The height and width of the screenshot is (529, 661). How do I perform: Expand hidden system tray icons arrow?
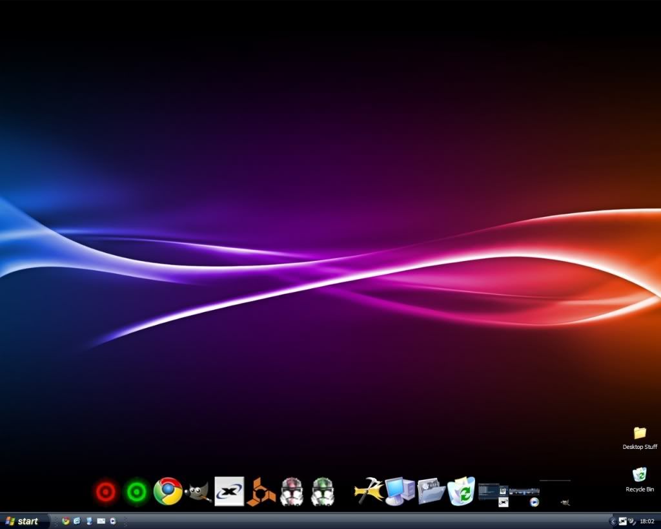click(613, 521)
